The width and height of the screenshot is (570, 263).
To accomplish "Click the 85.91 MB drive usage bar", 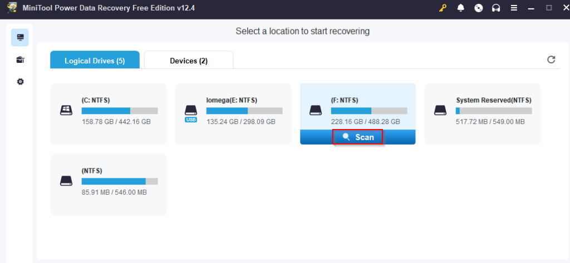I will [x=120, y=181].
